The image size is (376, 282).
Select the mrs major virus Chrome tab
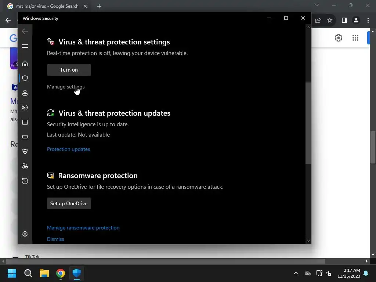(47, 6)
